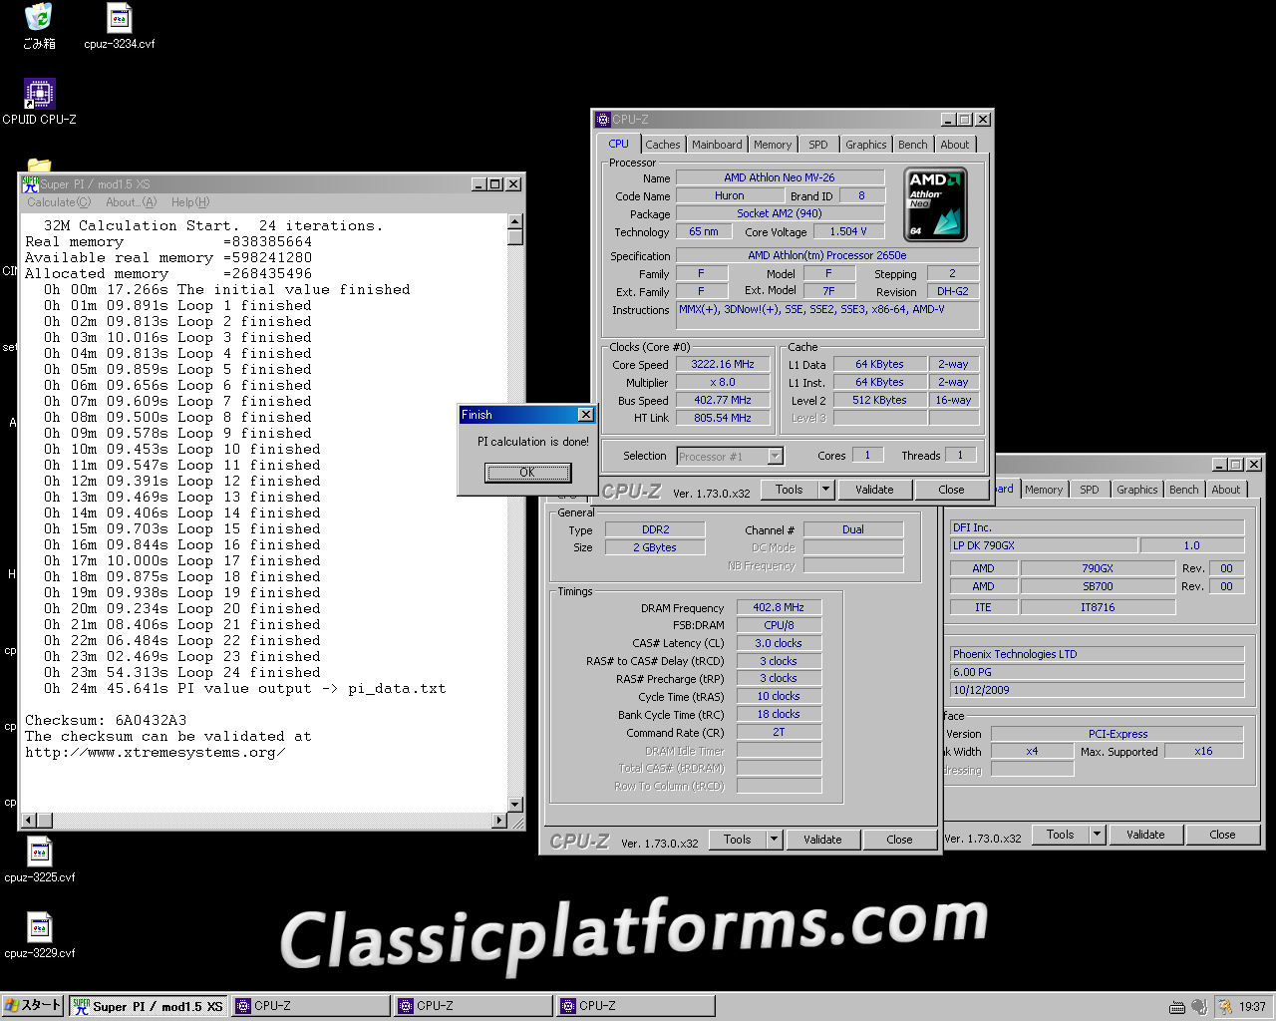
Task: Click Close in the mainboard CPU-Z window
Action: pyautogui.click(x=1222, y=835)
